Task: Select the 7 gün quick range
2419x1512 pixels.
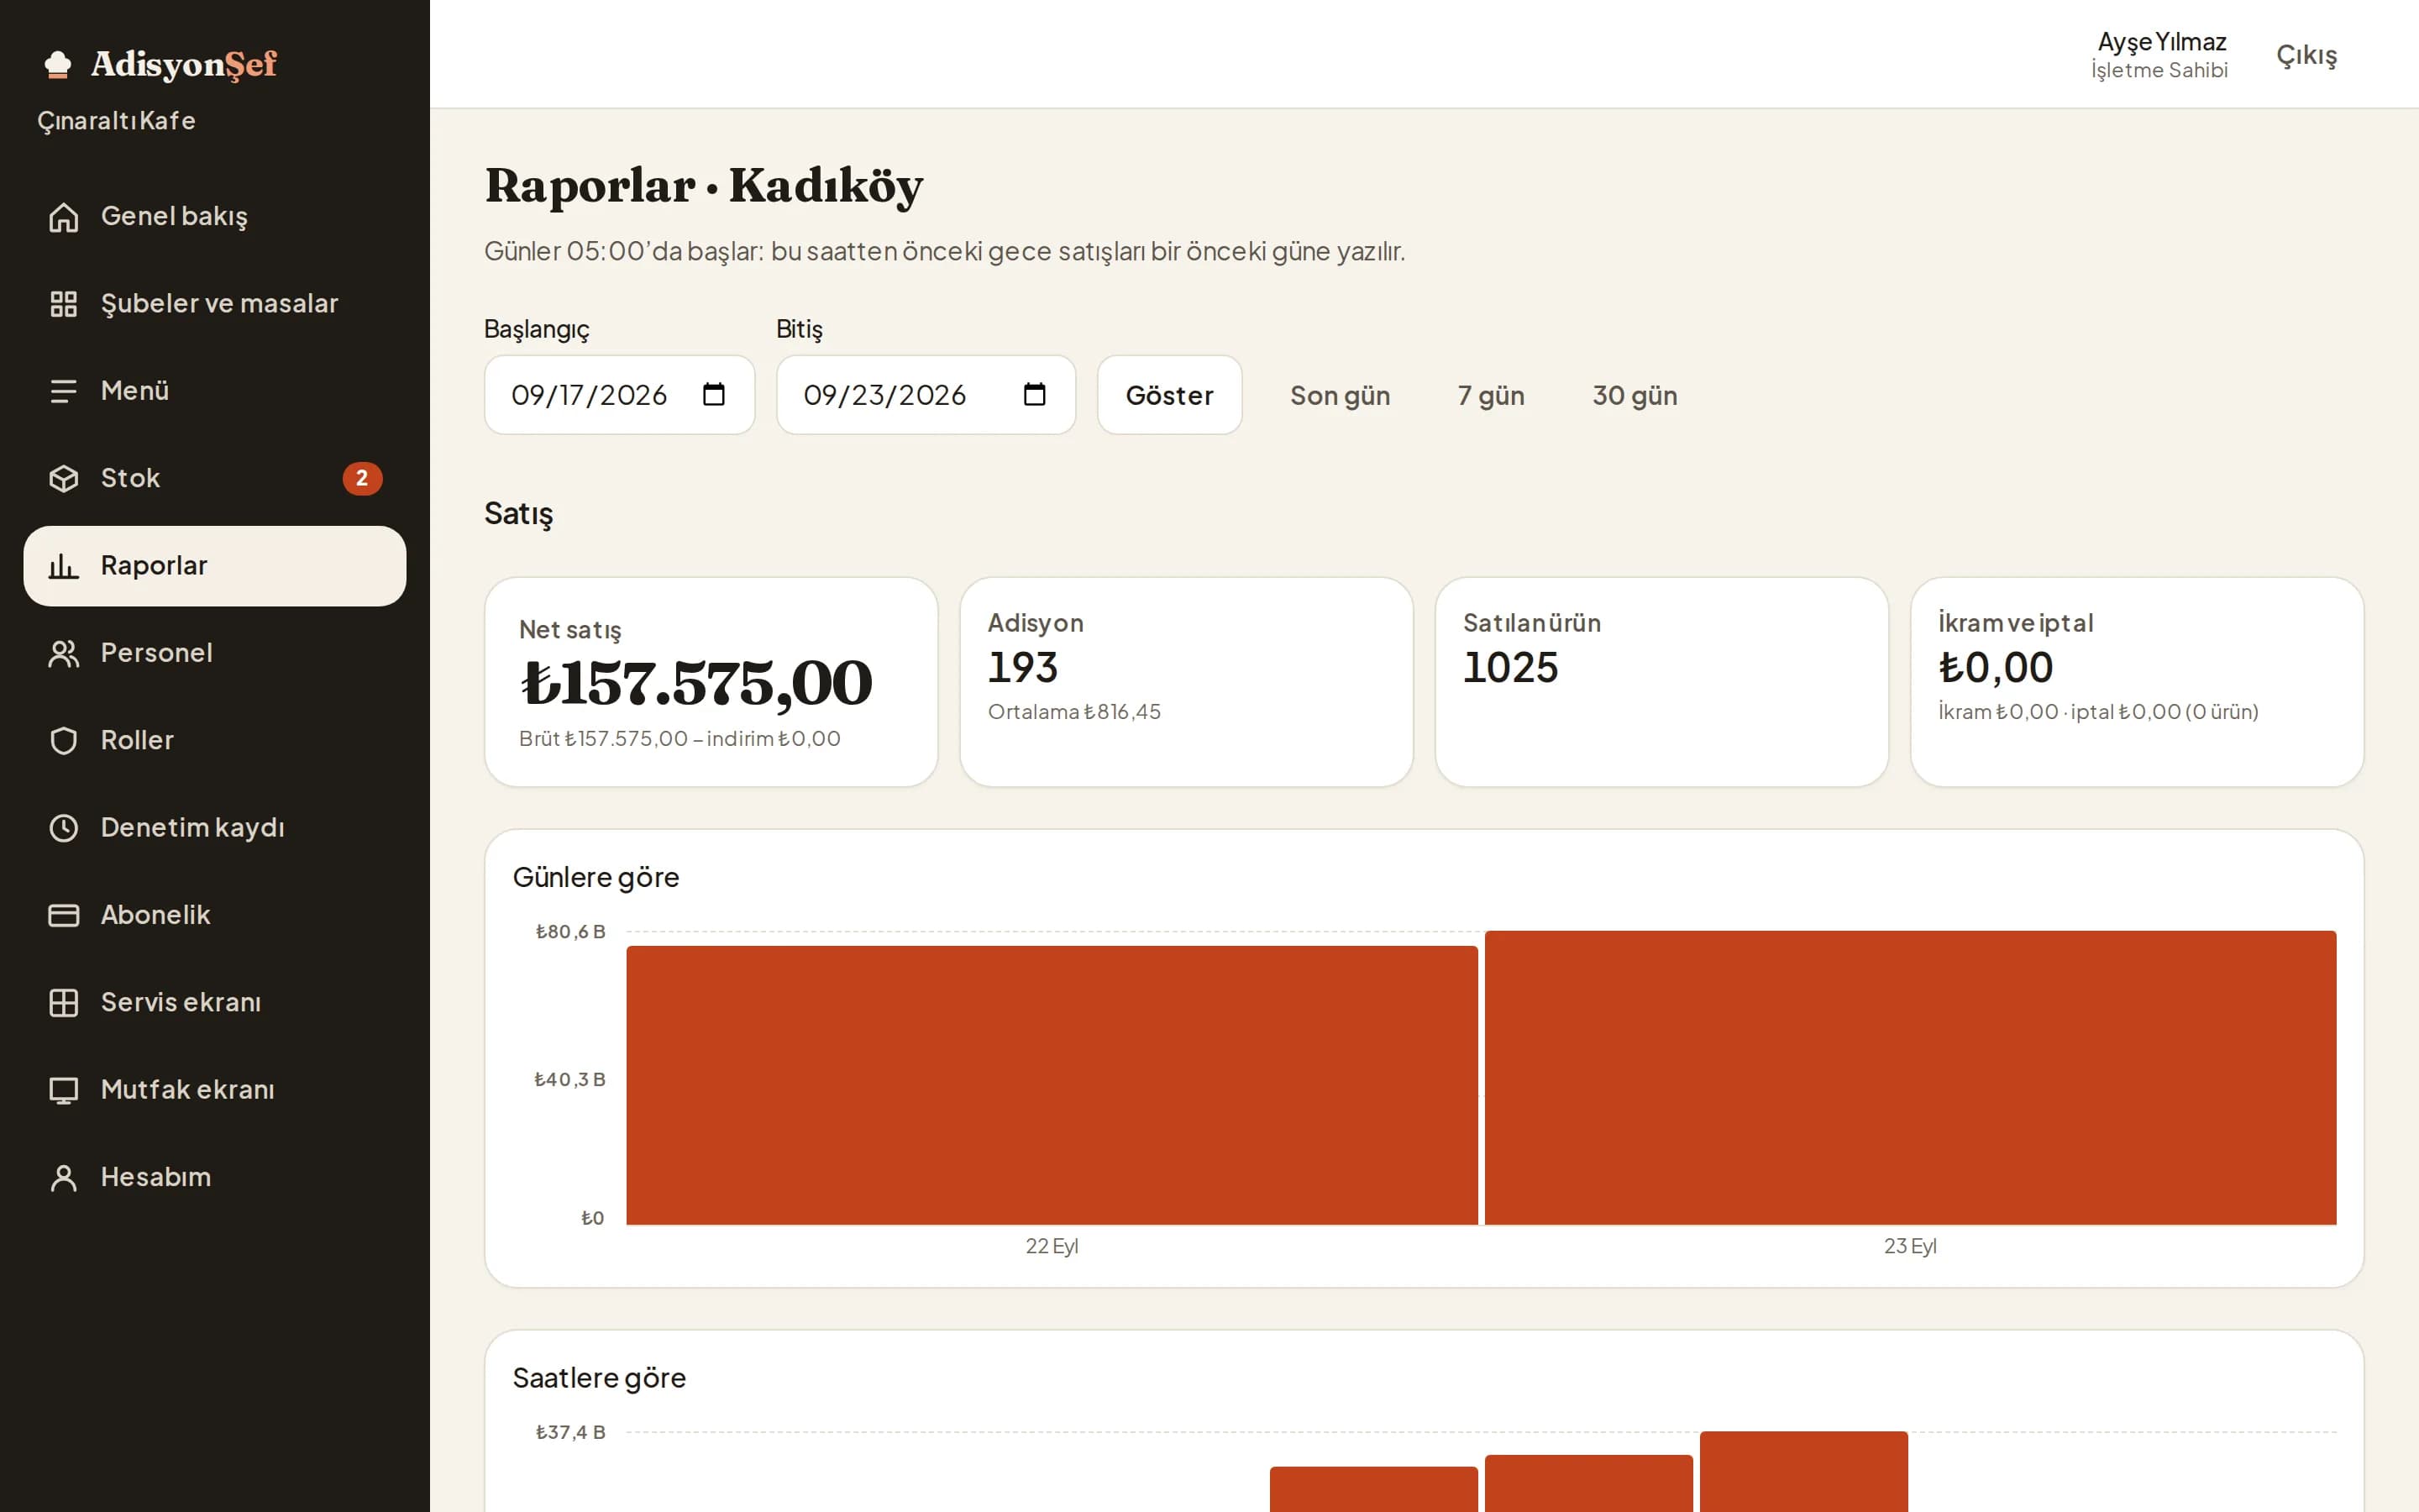Action: 1492,396
